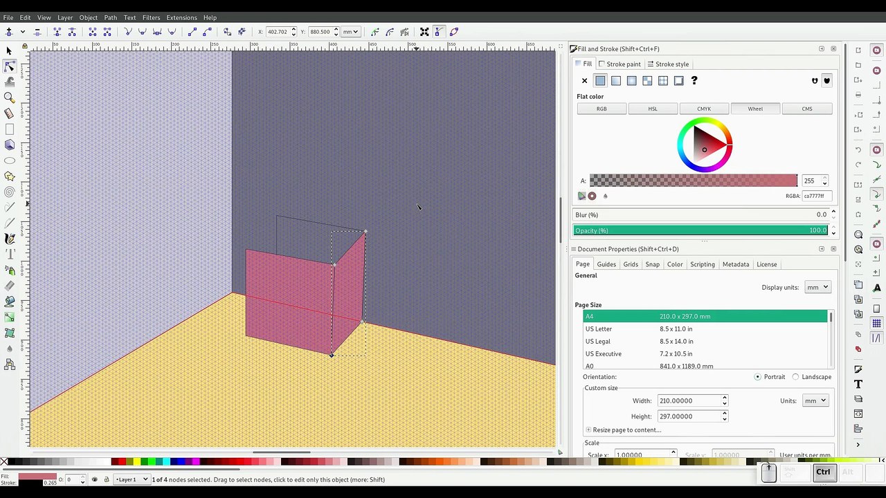Screen dimensions: 886x498
Task: Switch to Stroke paint tab
Action: 620,64
